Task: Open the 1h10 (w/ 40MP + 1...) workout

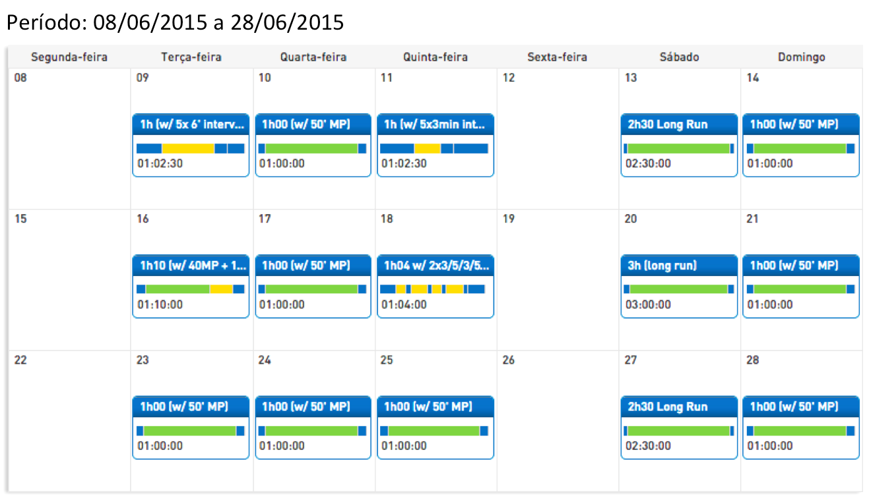Action: [x=191, y=265]
